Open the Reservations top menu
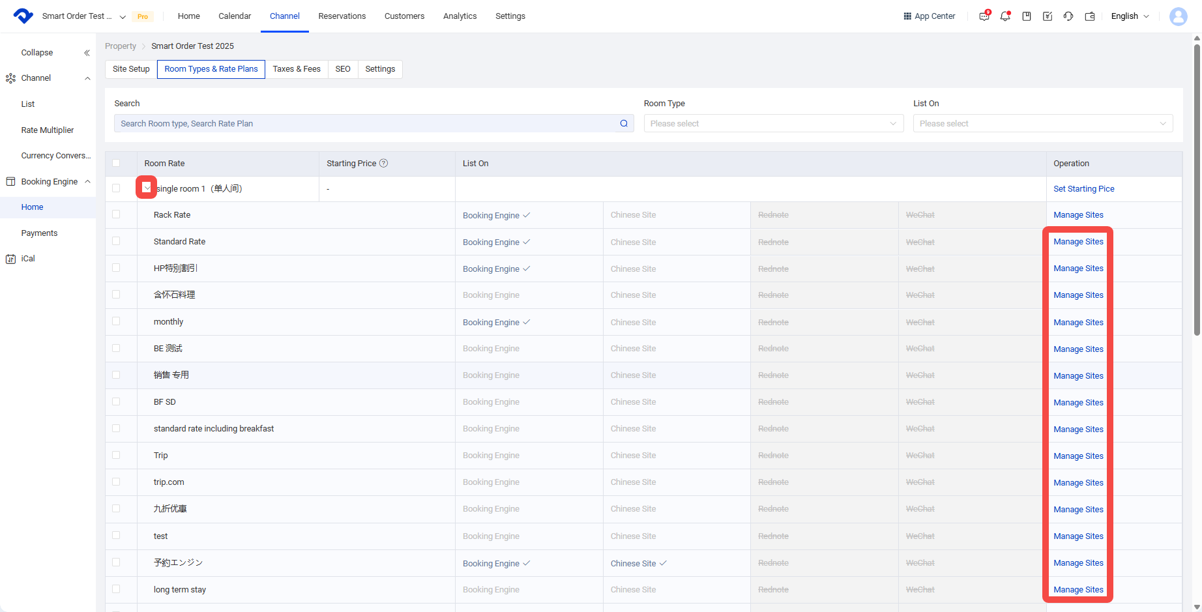Image resolution: width=1202 pixels, height=612 pixels. (342, 16)
